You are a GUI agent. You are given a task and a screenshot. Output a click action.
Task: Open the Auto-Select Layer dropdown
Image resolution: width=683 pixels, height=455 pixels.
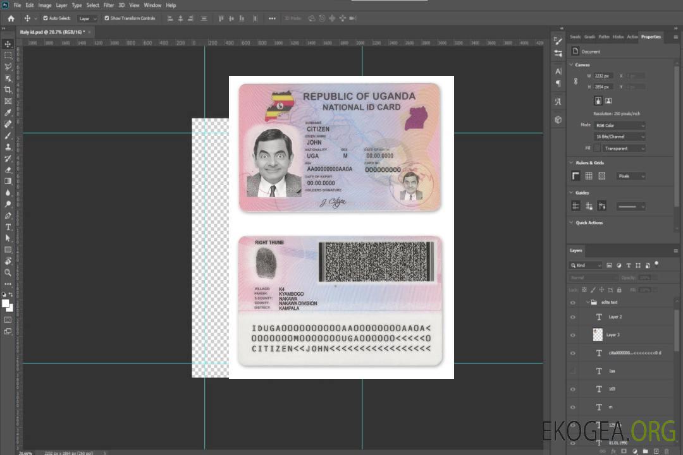pos(87,18)
